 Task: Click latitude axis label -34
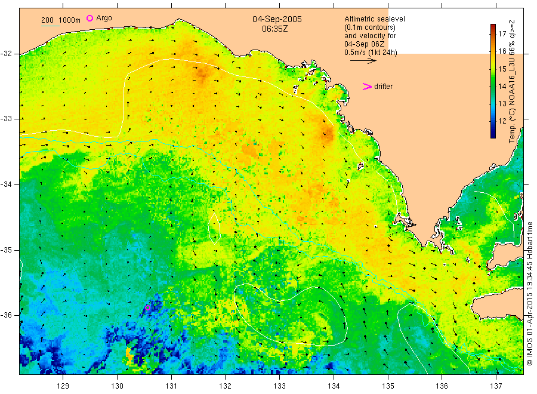pos(6,184)
